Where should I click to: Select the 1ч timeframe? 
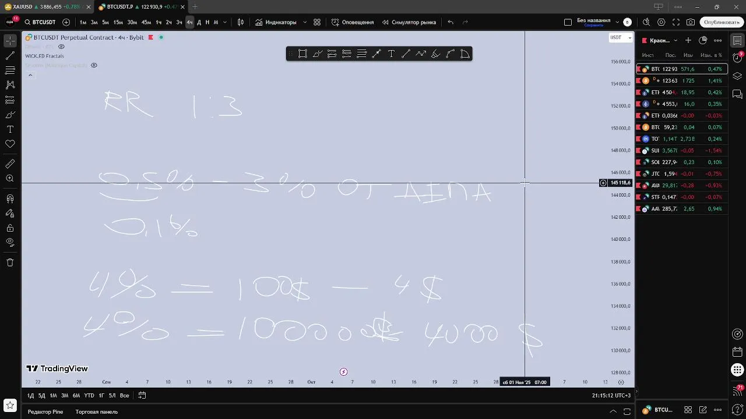159,22
